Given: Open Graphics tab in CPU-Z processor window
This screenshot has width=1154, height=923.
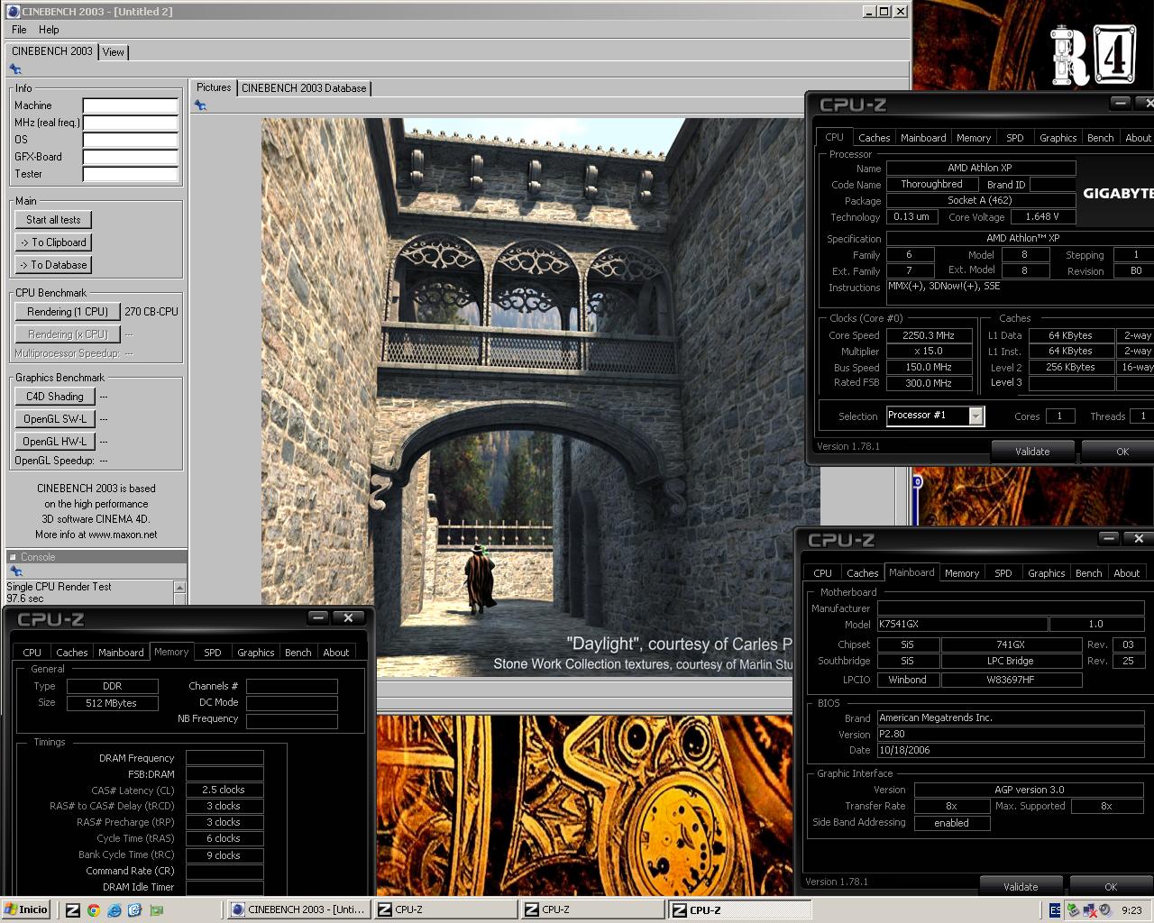Looking at the screenshot, I should tap(1058, 138).
